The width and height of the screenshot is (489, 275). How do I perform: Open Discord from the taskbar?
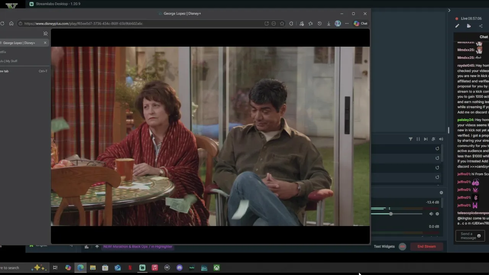click(x=180, y=268)
